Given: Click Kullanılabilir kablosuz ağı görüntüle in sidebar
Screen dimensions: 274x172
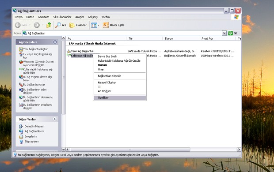Looking at the screenshot, I should pyautogui.click(x=38, y=71).
